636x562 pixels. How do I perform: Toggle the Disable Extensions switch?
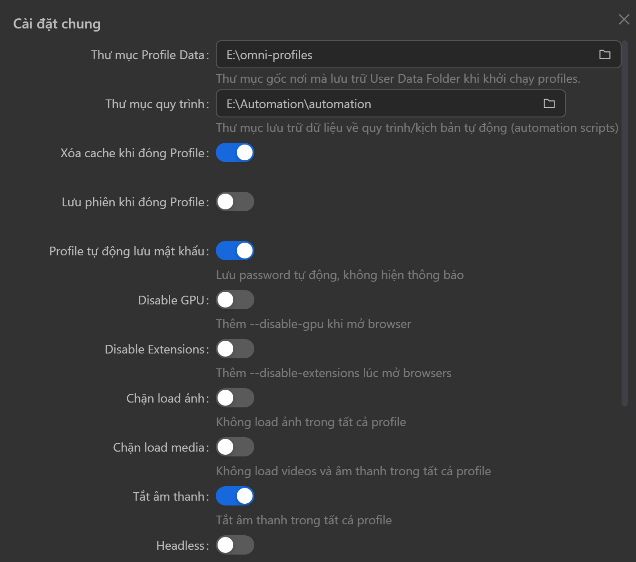235,349
